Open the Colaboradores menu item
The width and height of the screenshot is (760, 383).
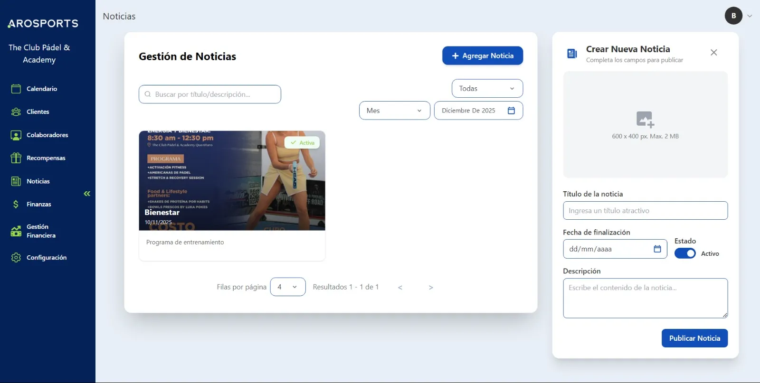pyautogui.click(x=47, y=135)
